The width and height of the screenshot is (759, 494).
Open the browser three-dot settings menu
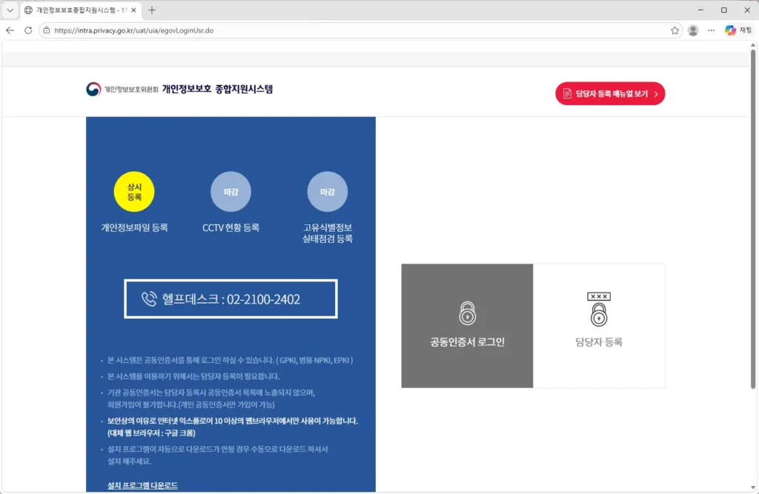point(711,30)
